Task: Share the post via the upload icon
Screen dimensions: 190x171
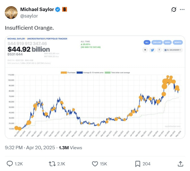Action: [x=180, y=163]
